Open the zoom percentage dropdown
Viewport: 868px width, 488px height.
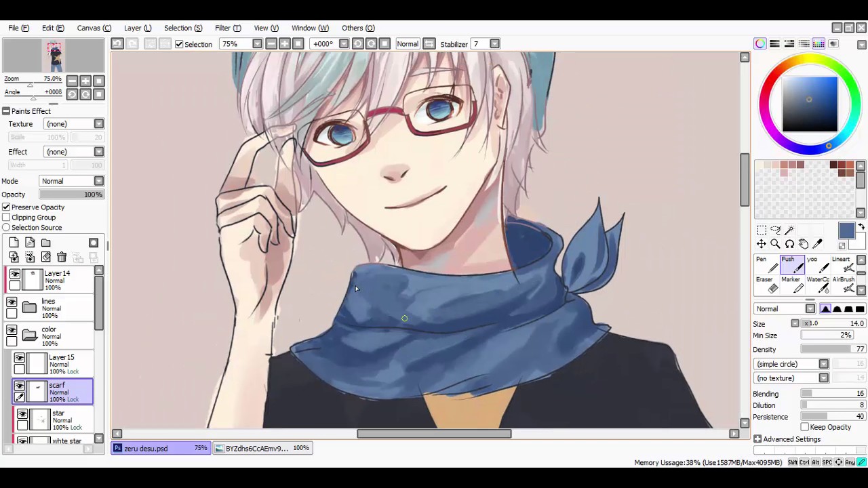(257, 44)
